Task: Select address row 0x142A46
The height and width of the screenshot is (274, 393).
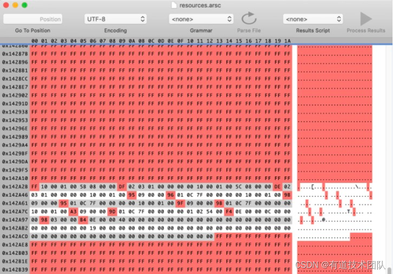Action: [x=15, y=195]
